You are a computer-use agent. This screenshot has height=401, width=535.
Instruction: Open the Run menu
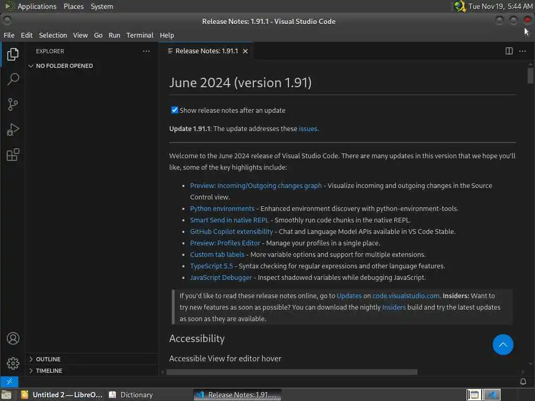click(114, 35)
